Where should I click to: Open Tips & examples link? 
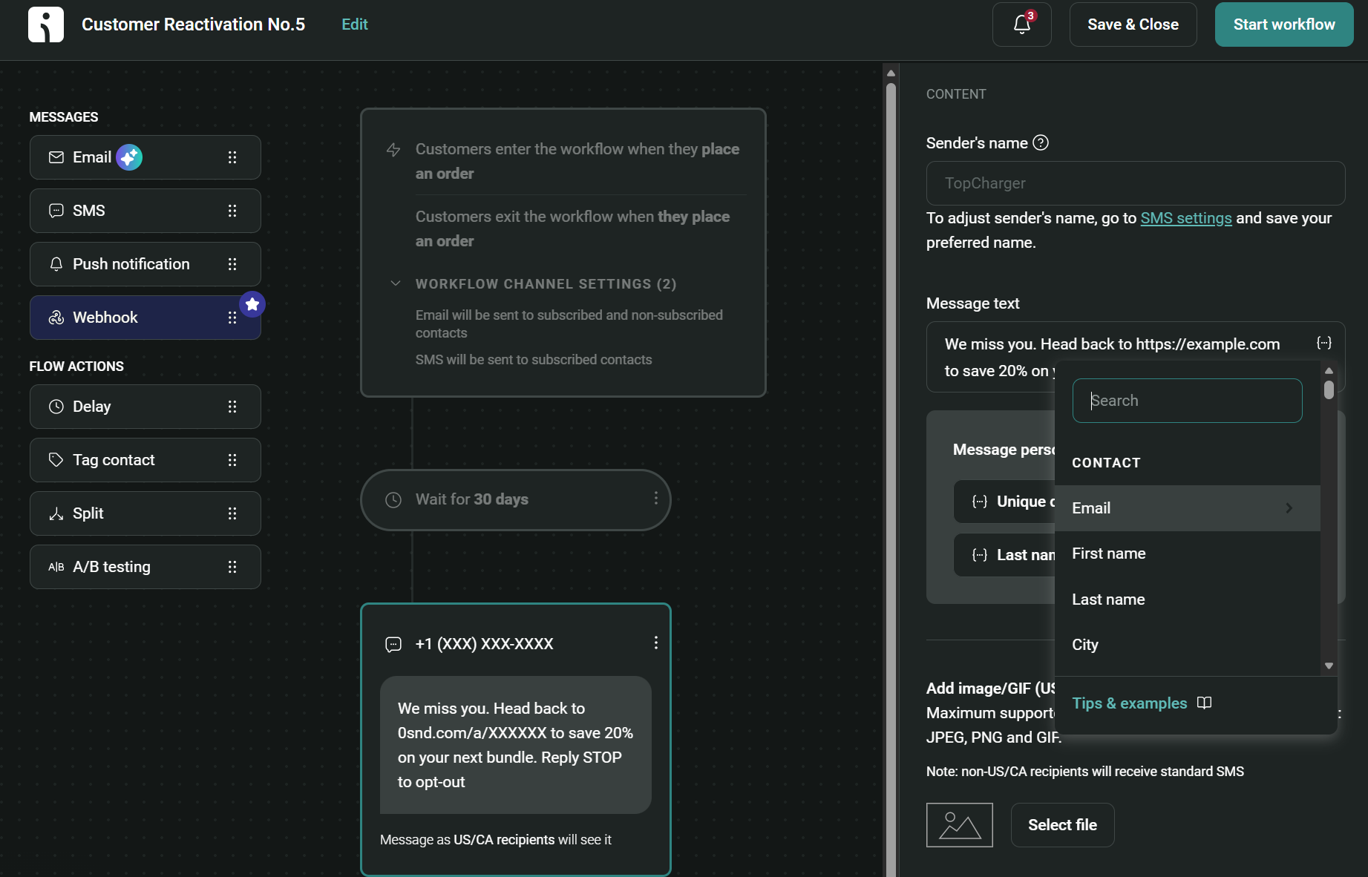1142,703
